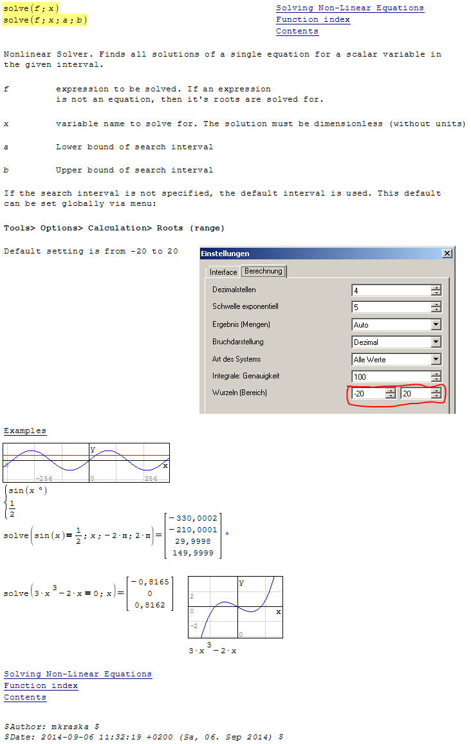Open the Bruchdarstellung dropdown
This screenshot has height=744, width=471.
(436, 342)
